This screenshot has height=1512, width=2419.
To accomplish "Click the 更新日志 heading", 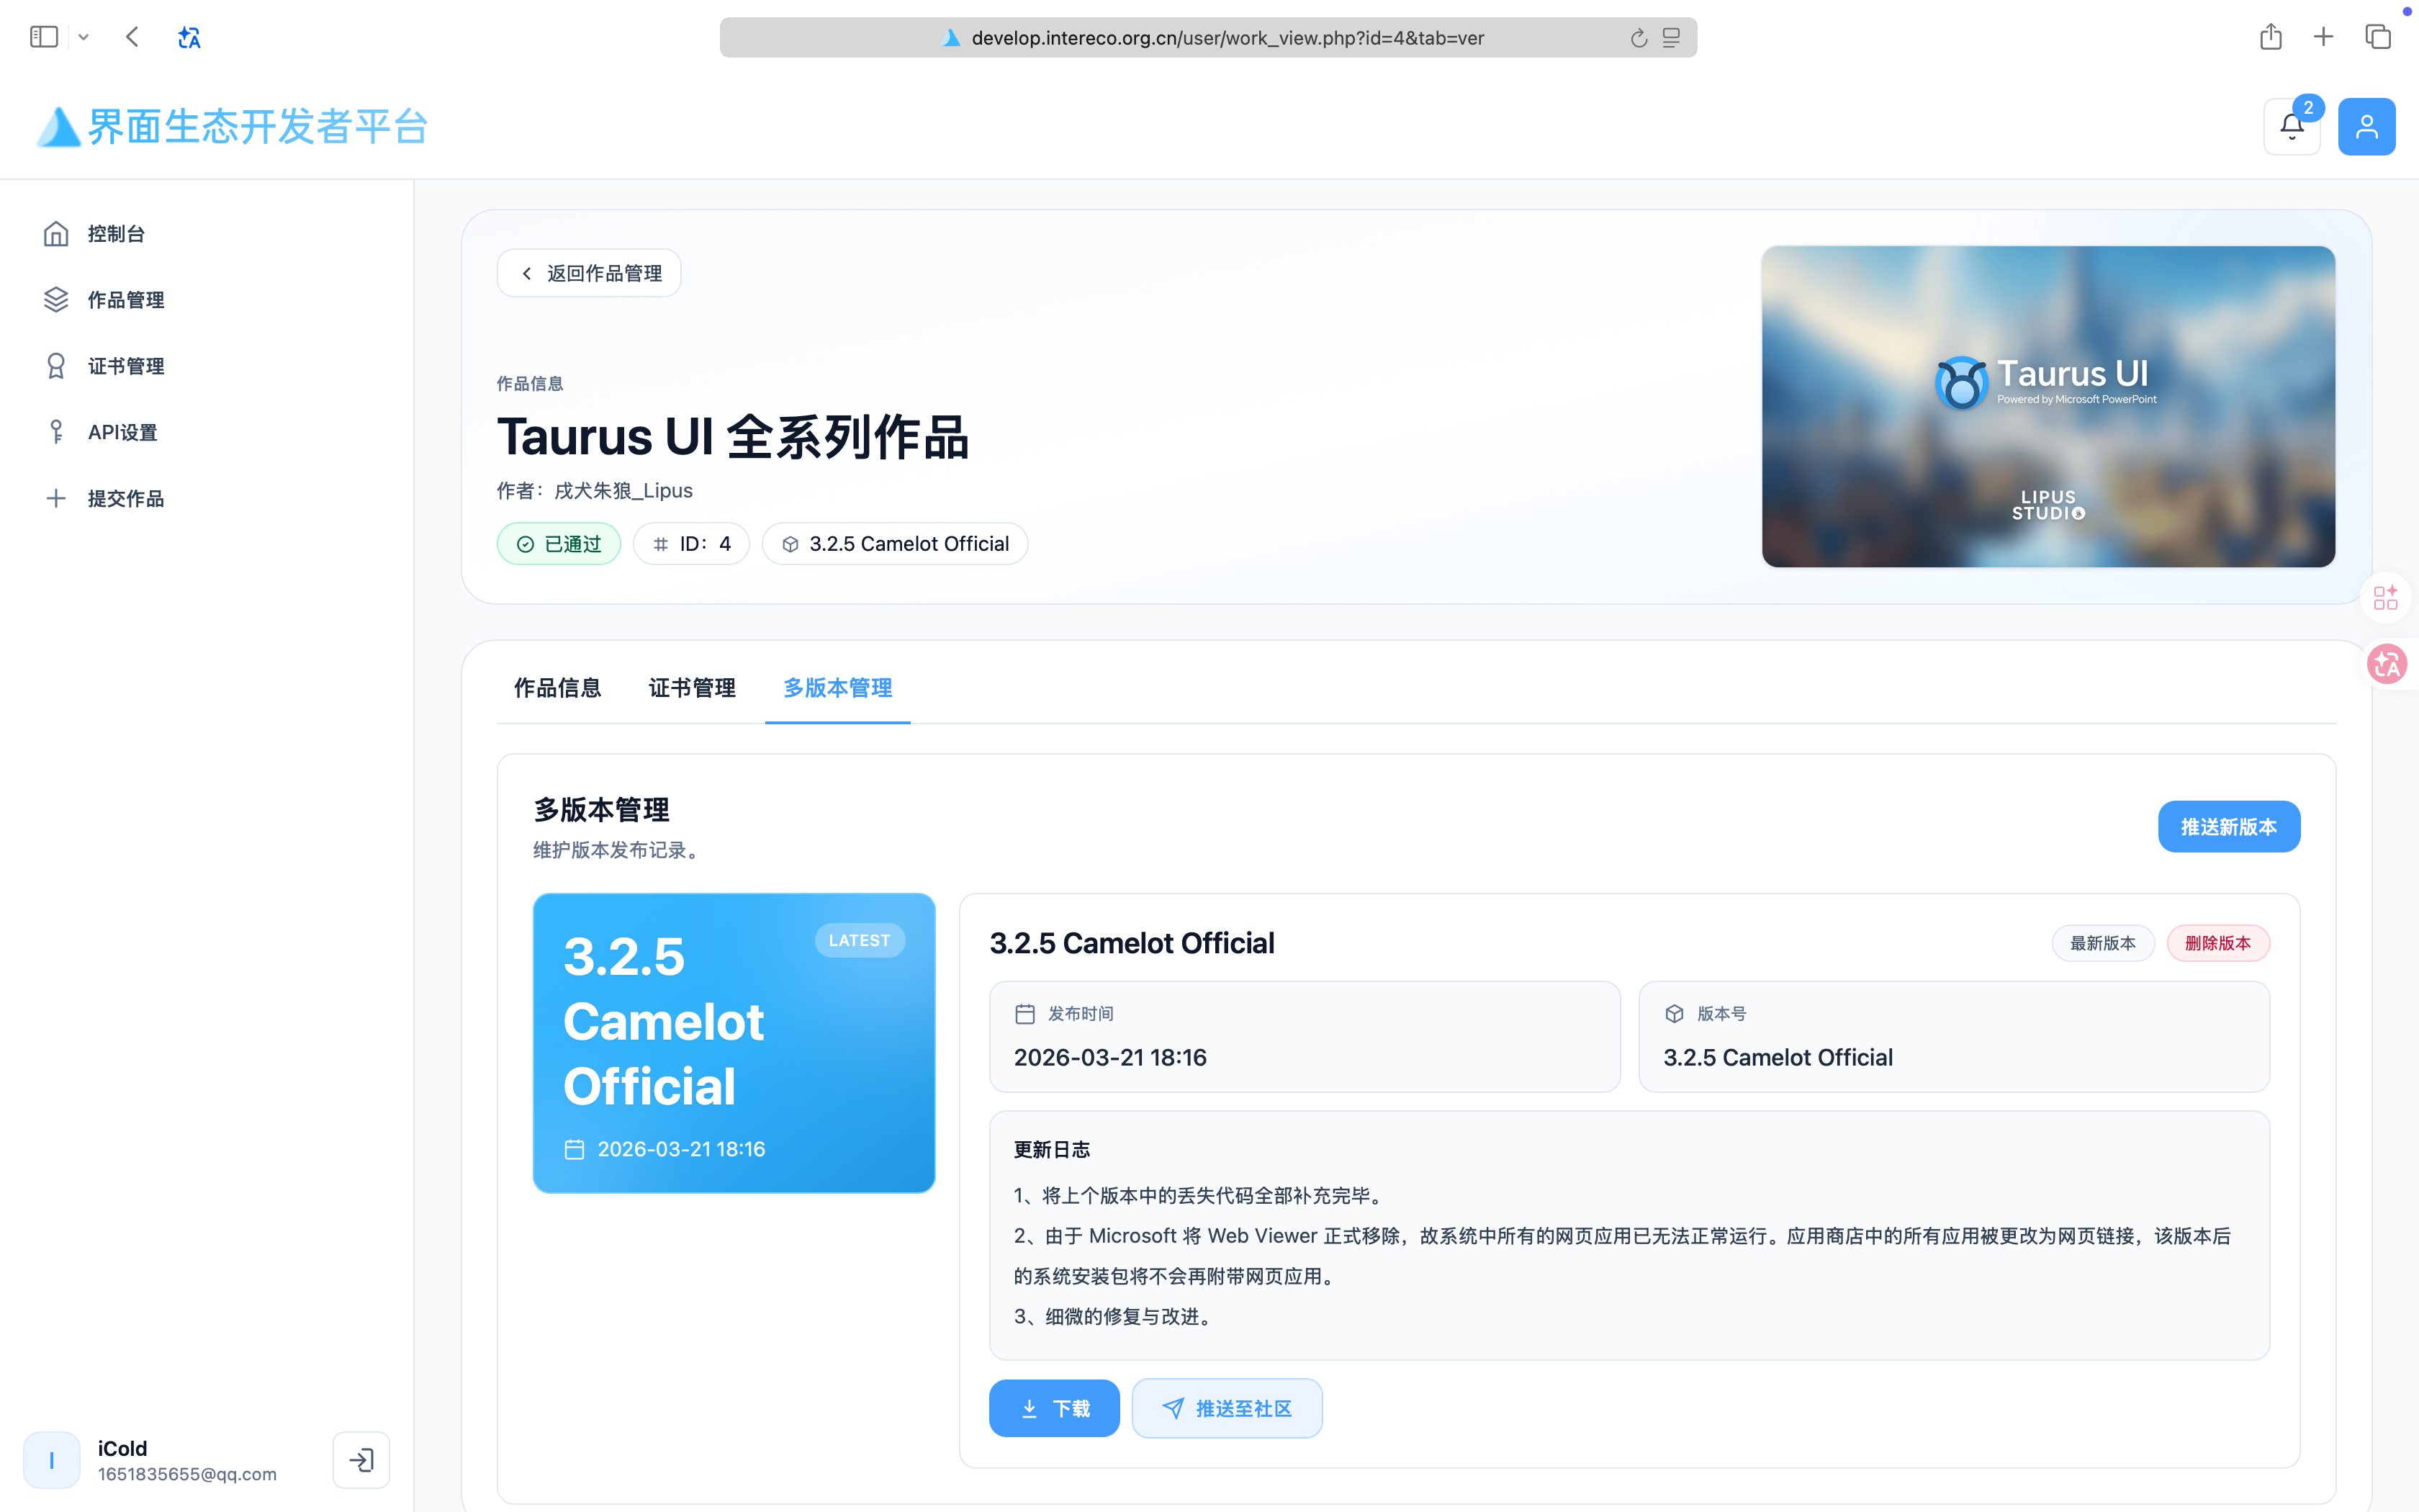I will (1052, 1150).
